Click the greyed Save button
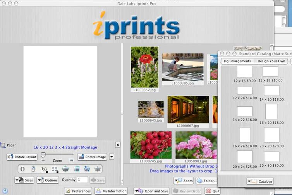The height and width of the screenshot is (195, 292). [x=98, y=180]
